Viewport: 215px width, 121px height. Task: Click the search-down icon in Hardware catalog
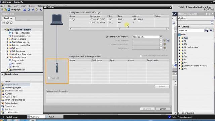pos(207,31)
